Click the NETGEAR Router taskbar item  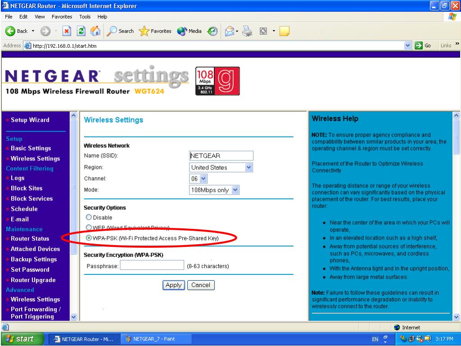pos(84,339)
